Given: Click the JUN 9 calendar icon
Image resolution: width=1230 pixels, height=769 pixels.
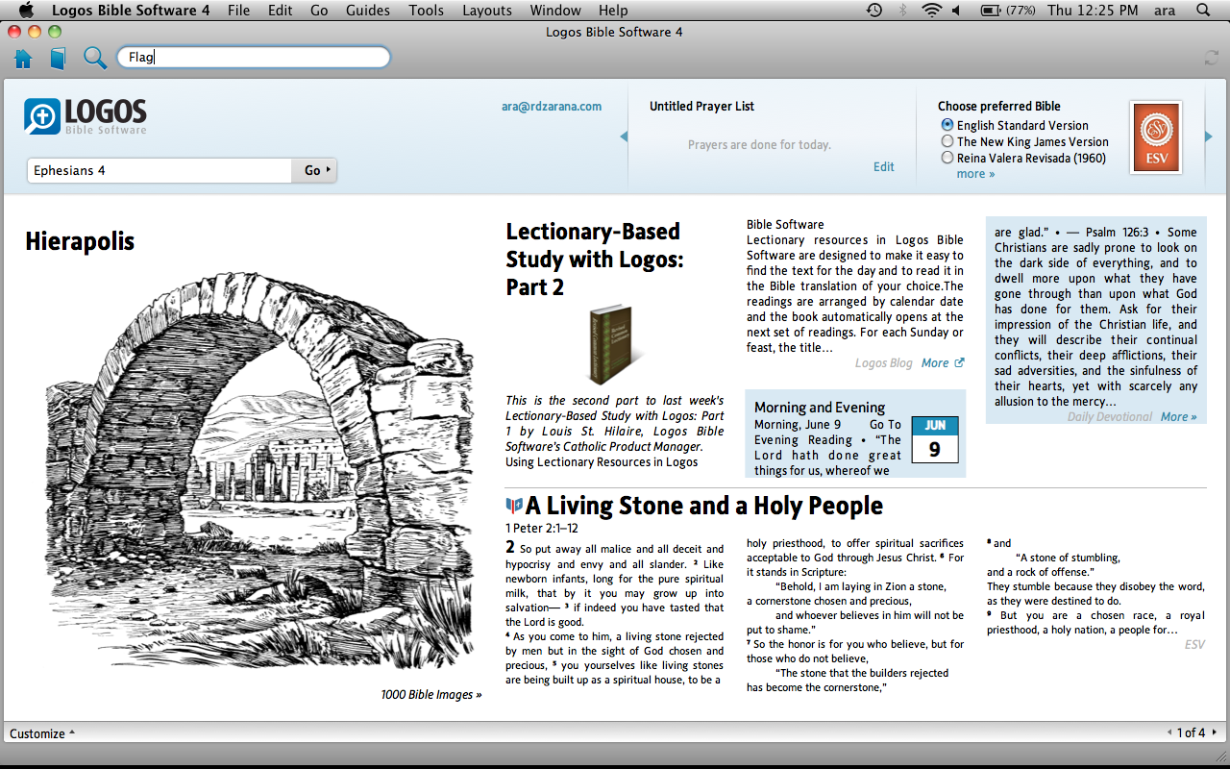Looking at the screenshot, I should [x=935, y=439].
